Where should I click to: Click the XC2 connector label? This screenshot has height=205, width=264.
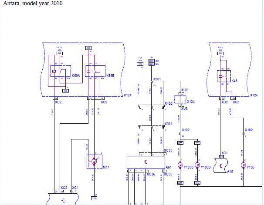click(64, 188)
